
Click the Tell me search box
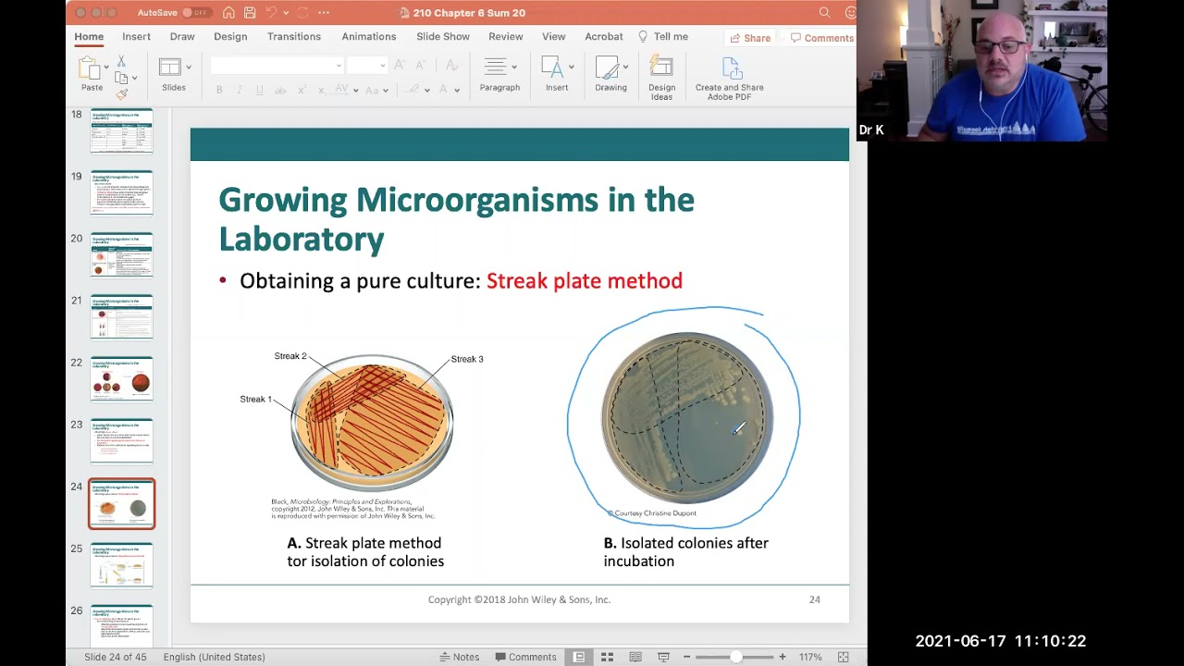(x=663, y=37)
